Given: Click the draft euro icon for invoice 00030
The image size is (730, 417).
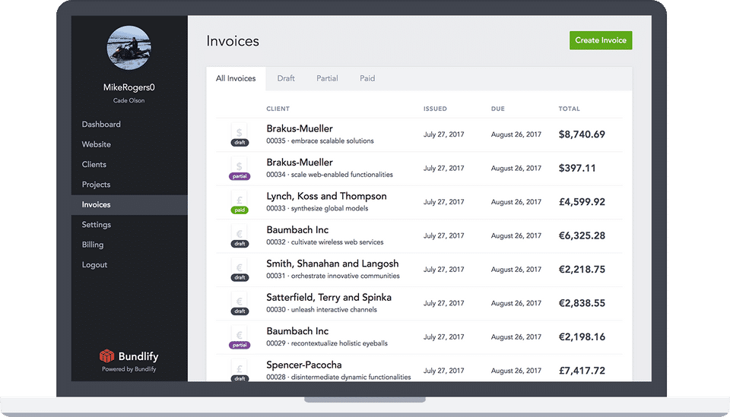Looking at the screenshot, I should point(240,304).
